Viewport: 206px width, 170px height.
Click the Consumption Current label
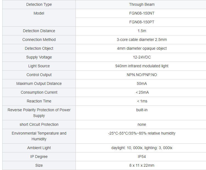tap(39, 92)
